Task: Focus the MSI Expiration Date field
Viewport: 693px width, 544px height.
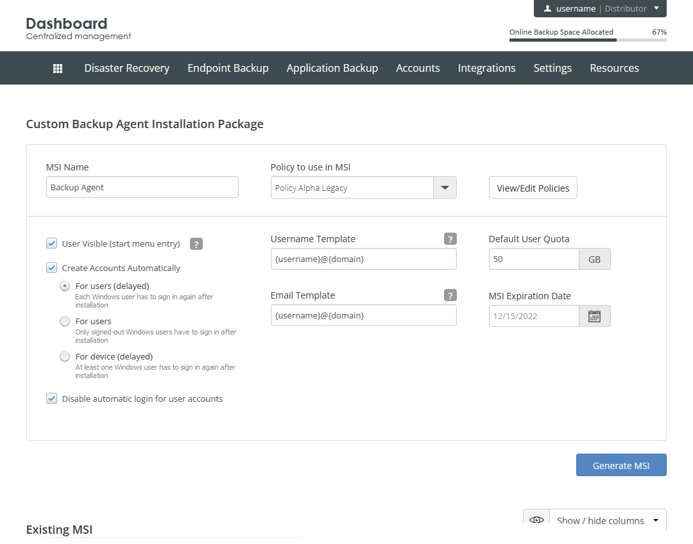Action: [x=534, y=316]
